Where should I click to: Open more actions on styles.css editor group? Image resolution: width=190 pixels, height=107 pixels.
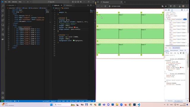[x=93, y=5]
